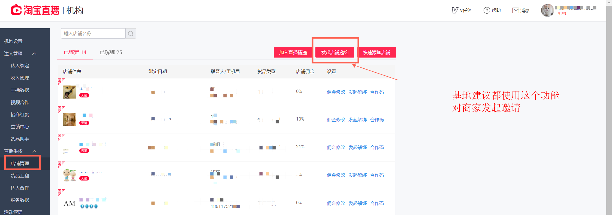Open 招商组货 in the sidebar
Image resolution: width=612 pixels, height=215 pixels.
tap(20, 115)
